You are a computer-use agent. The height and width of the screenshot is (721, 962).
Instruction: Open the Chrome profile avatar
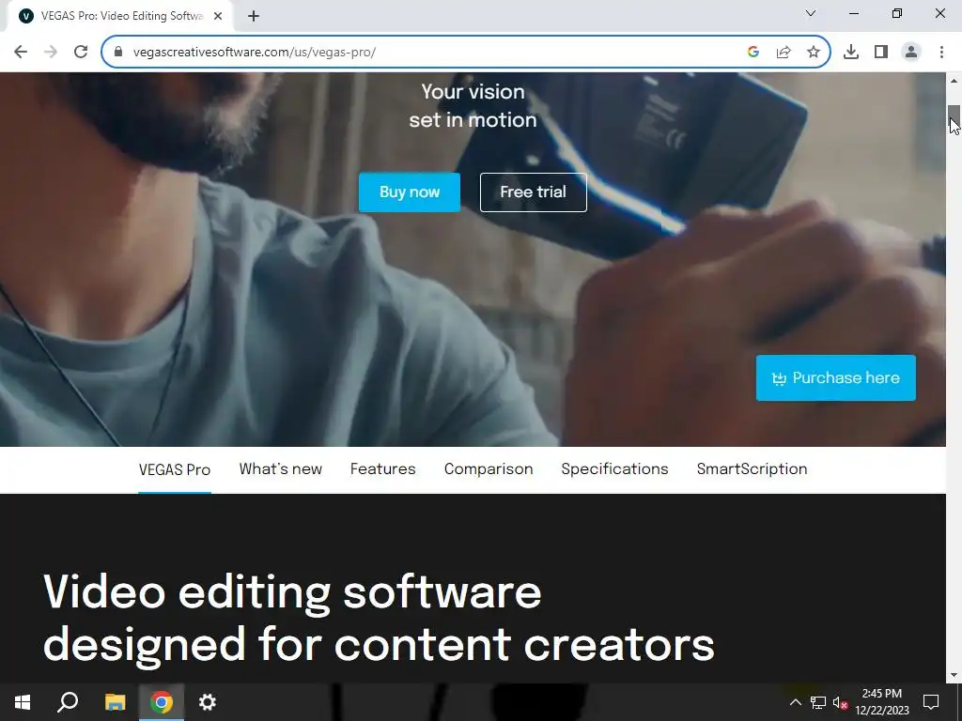coord(911,53)
